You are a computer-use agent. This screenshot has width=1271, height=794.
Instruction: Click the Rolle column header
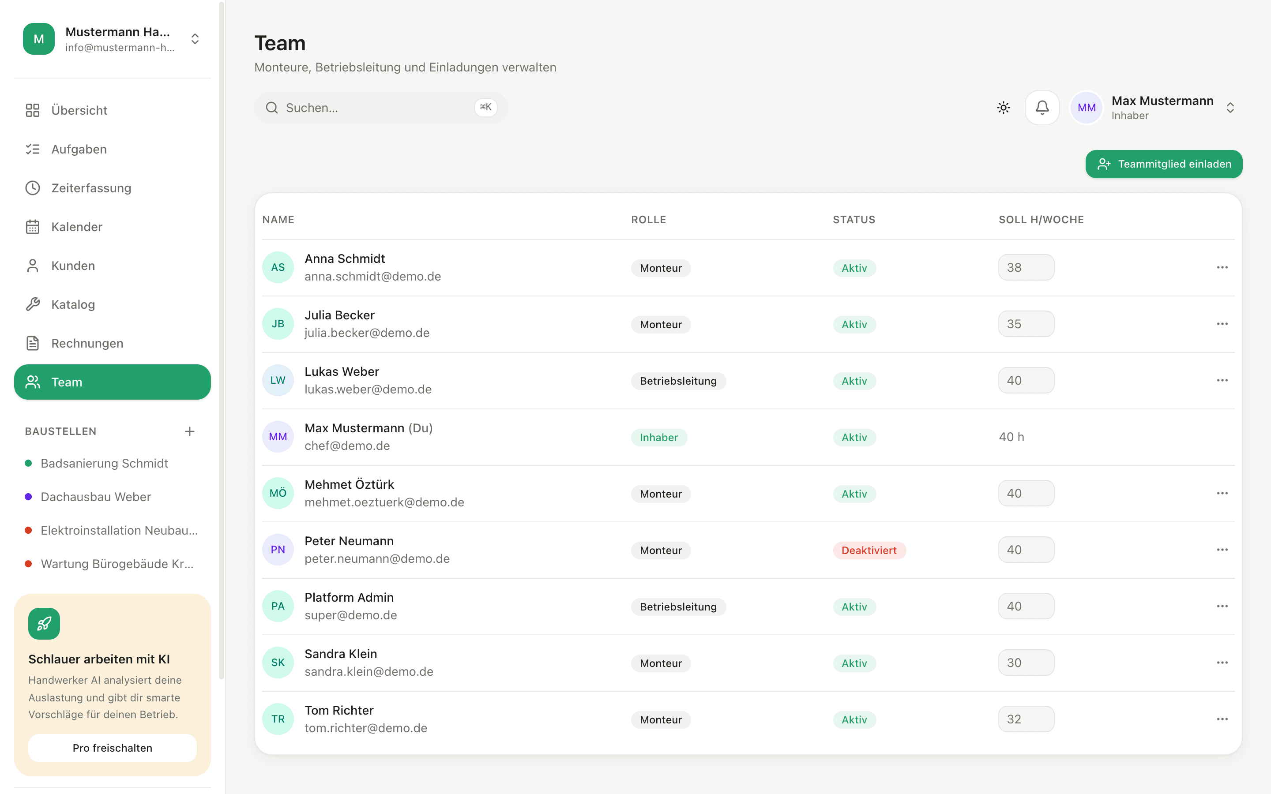click(649, 220)
